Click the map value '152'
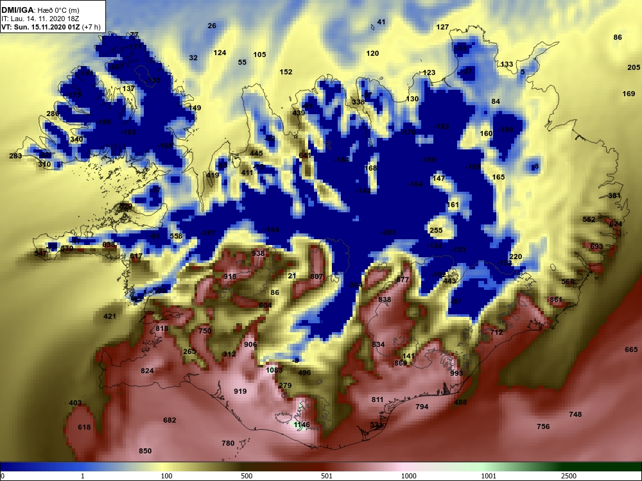The height and width of the screenshot is (481, 642). click(x=286, y=72)
